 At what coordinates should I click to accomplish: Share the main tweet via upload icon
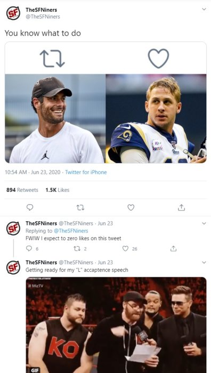[181, 207]
